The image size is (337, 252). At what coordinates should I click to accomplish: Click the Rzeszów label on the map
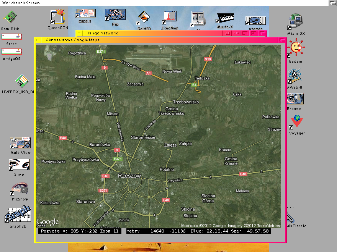[x=129, y=176]
